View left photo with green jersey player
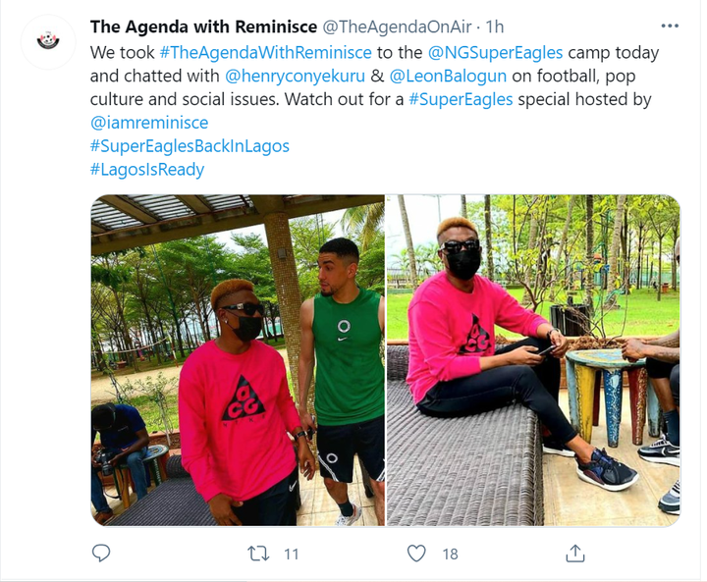This screenshot has width=707, height=582. pos(238,360)
